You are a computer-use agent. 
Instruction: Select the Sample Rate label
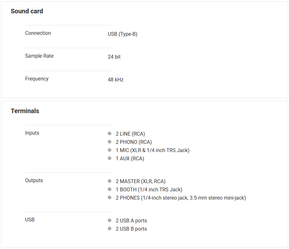[39, 56]
